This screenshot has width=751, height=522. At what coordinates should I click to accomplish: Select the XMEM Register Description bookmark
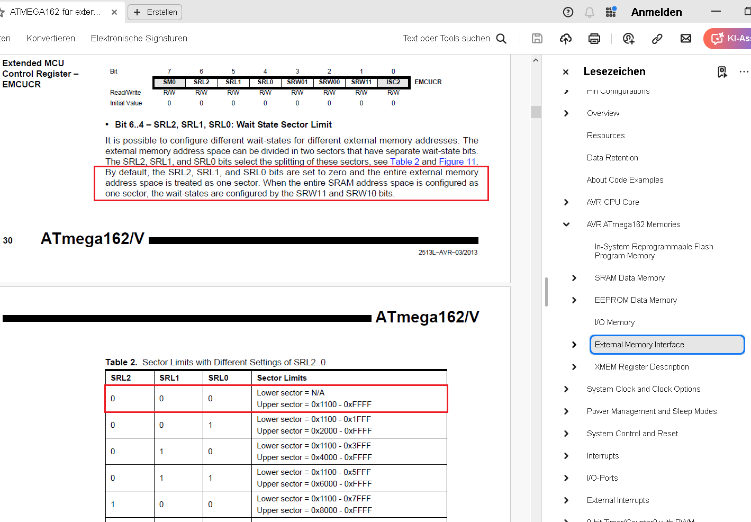tap(641, 367)
